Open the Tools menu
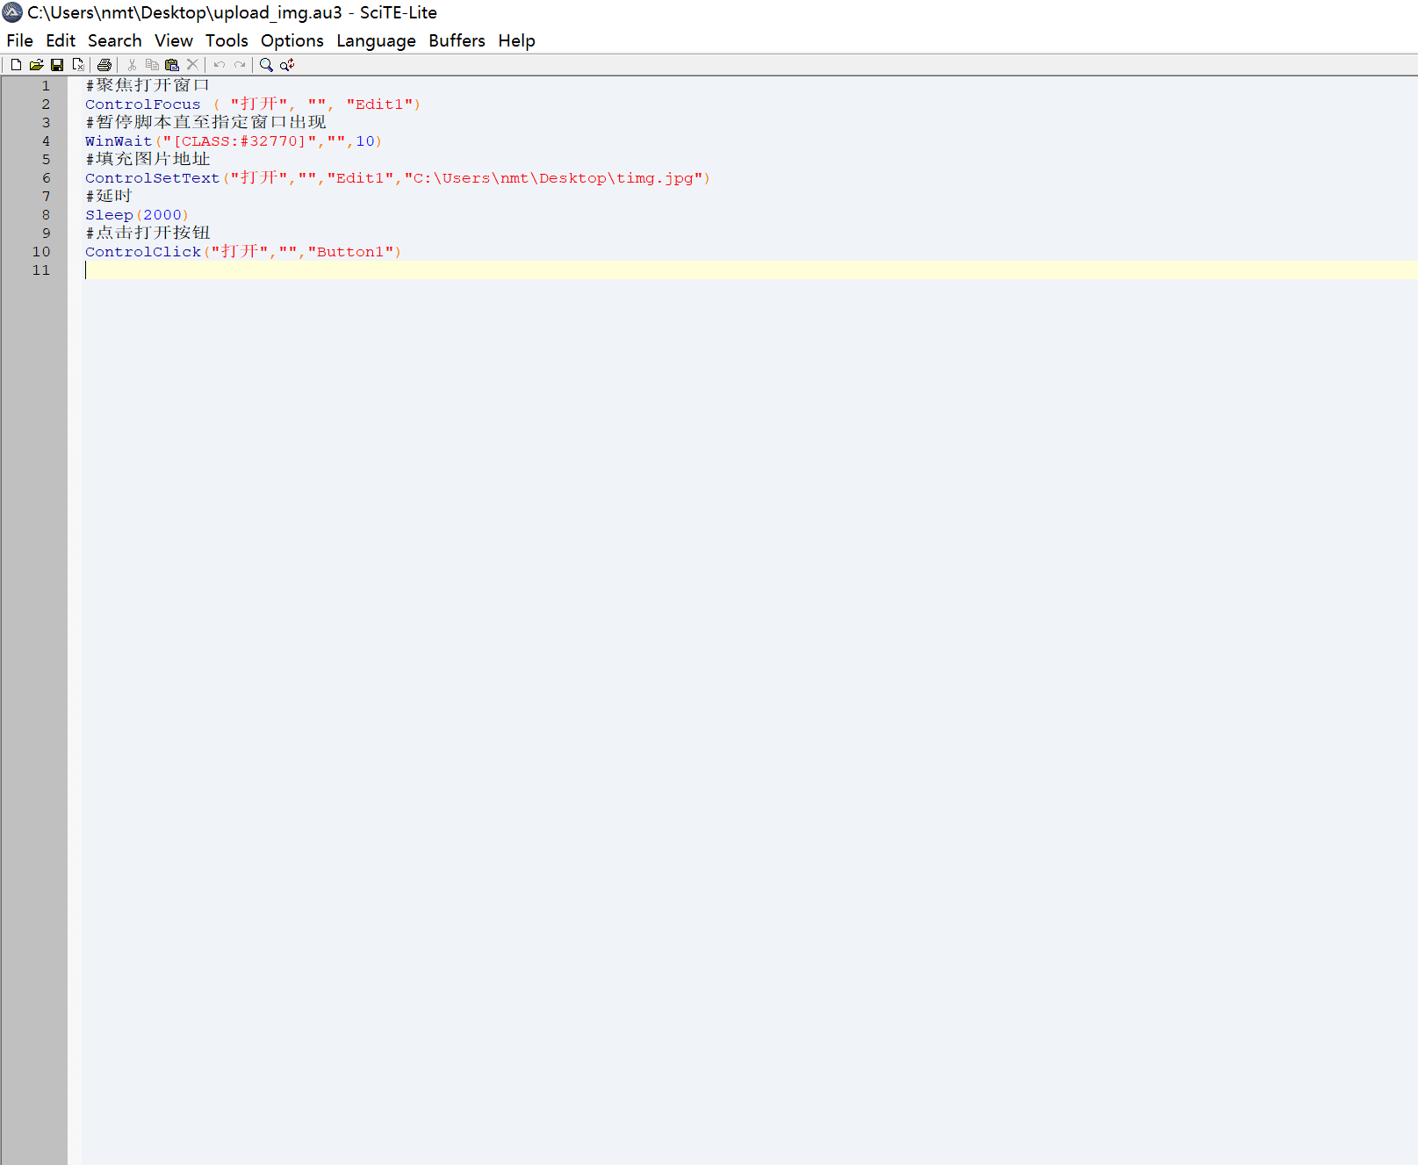 pyautogui.click(x=227, y=41)
